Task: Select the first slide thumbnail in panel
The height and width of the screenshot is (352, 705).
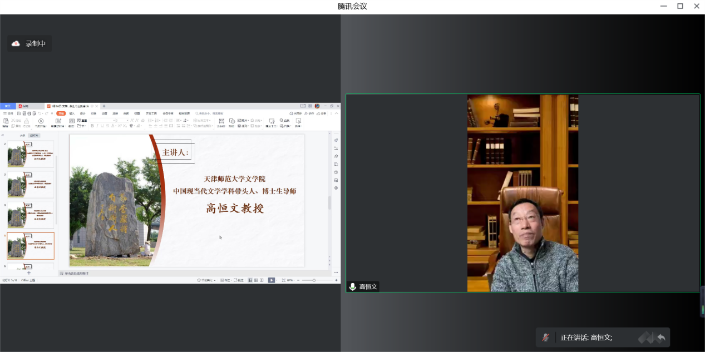Action: tap(31, 154)
